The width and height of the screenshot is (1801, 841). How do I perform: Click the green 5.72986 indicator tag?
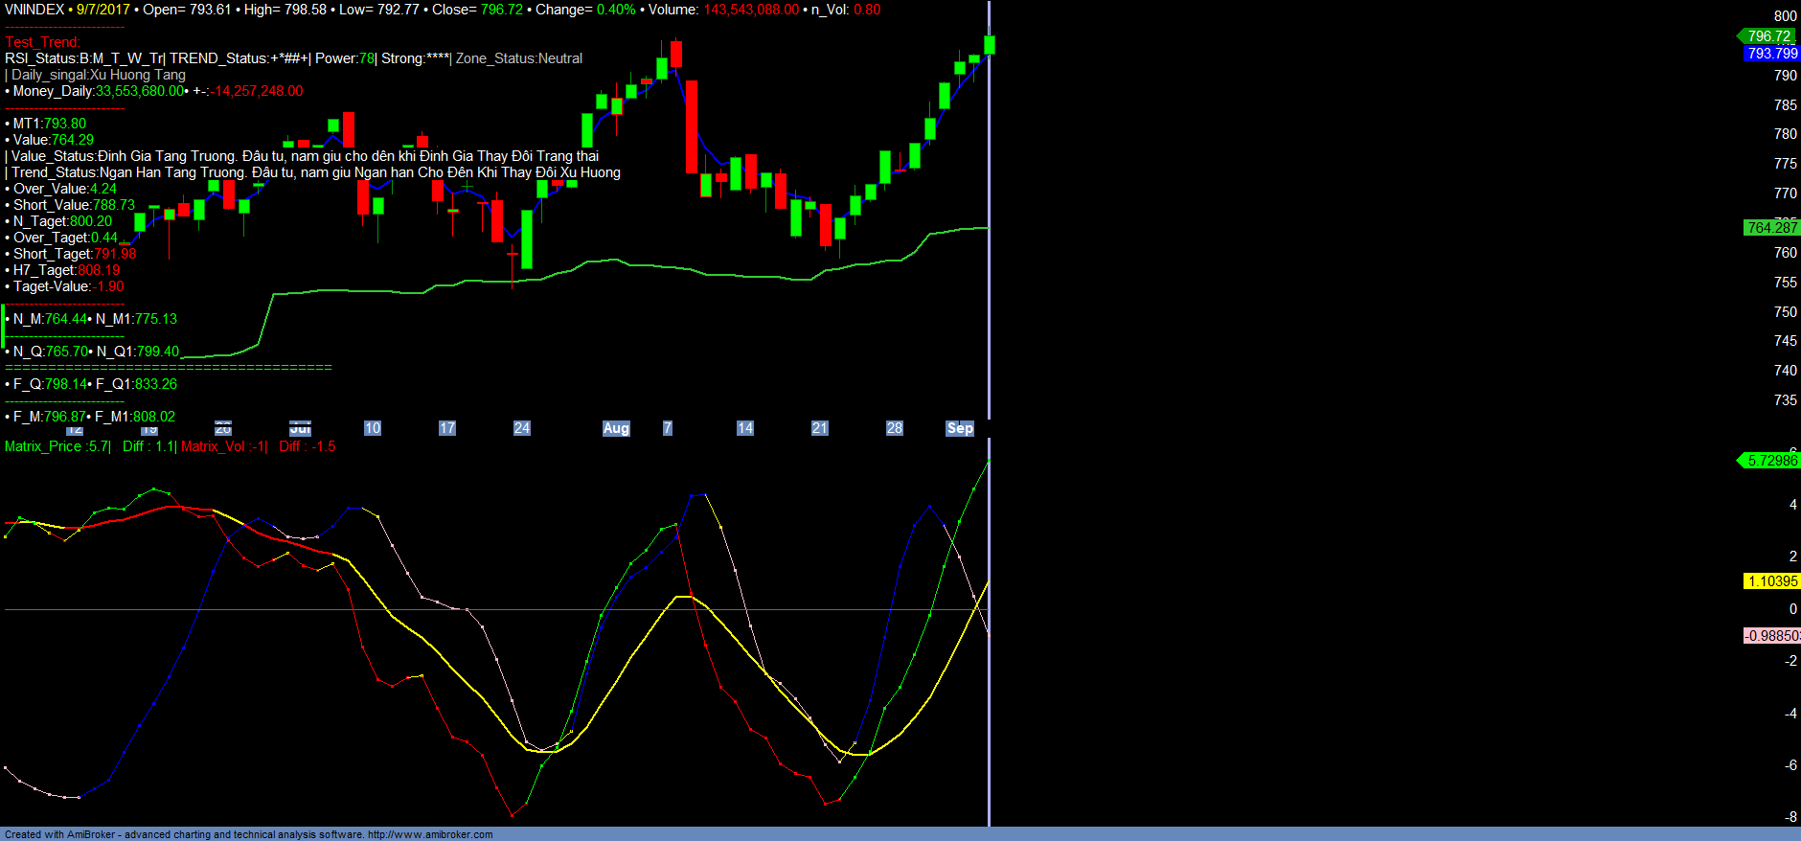click(1770, 461)
